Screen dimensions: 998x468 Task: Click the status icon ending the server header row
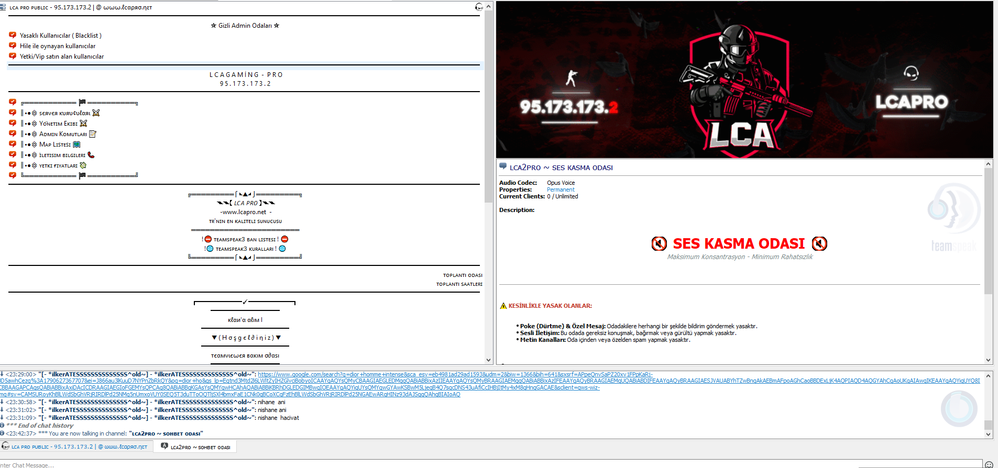(479, 7)
